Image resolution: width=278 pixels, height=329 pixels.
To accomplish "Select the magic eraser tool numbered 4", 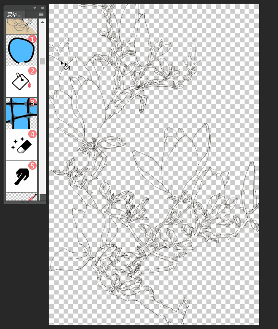I will (21, 145).
